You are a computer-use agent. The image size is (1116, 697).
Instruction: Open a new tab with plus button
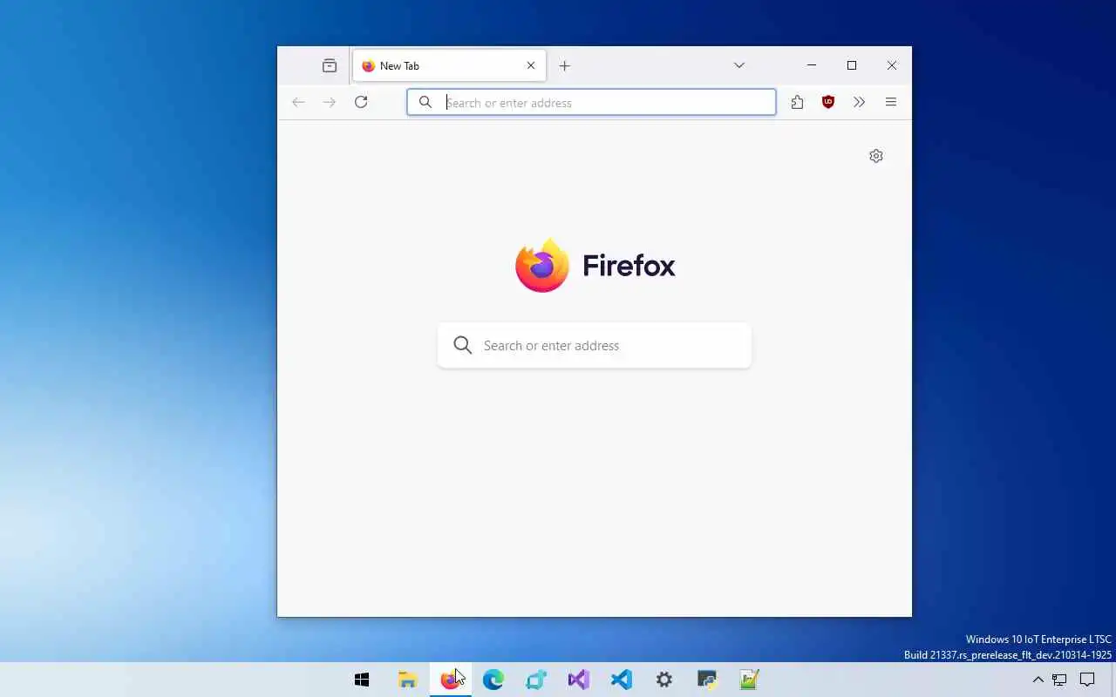coord(565,65)
